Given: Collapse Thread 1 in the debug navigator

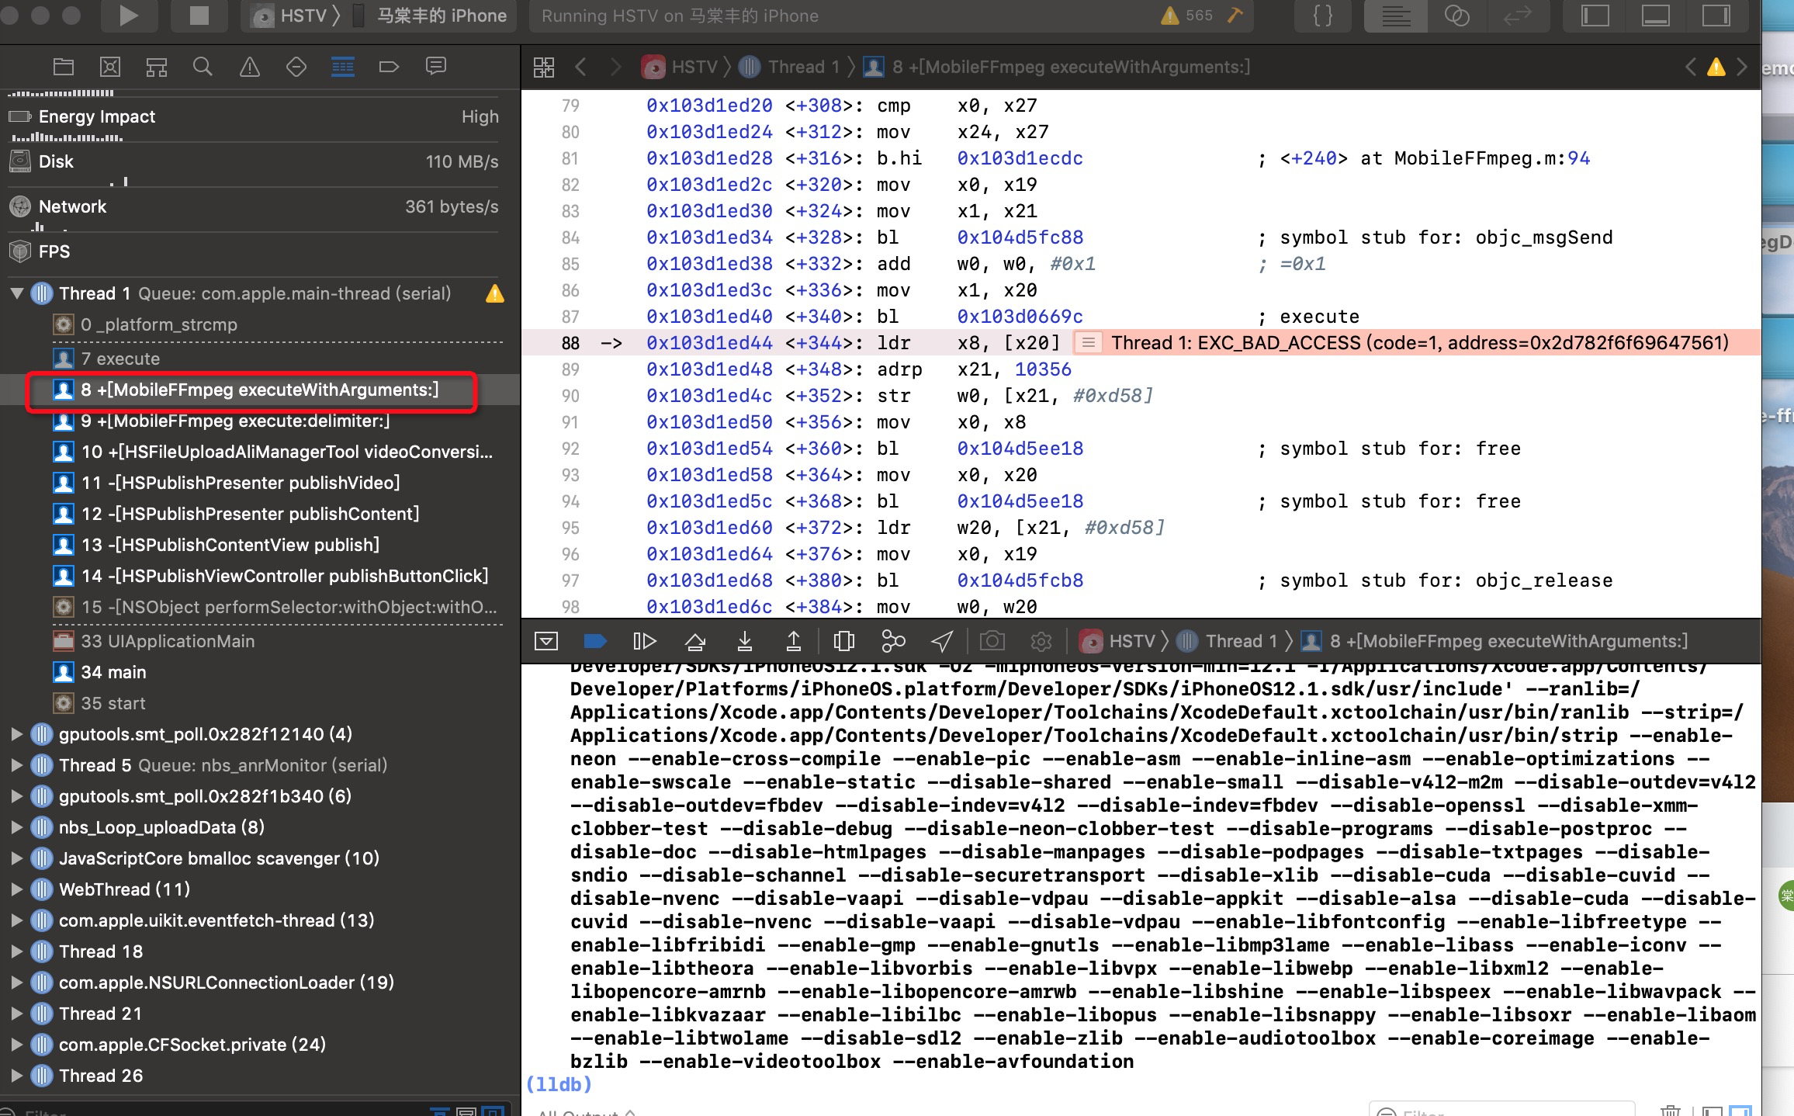Looking at the screenshot, I should pyautogui.click(x=17, y=293).
